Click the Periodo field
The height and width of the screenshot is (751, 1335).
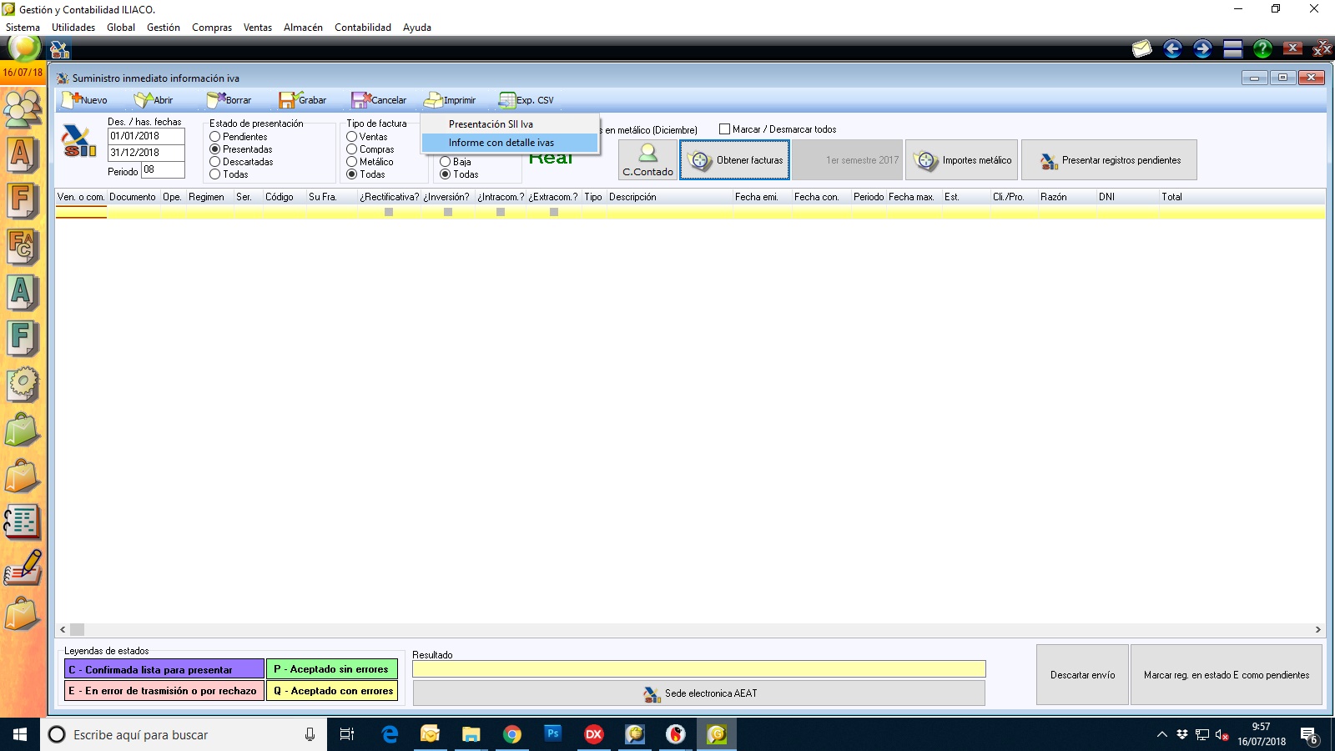click(163, 169)
